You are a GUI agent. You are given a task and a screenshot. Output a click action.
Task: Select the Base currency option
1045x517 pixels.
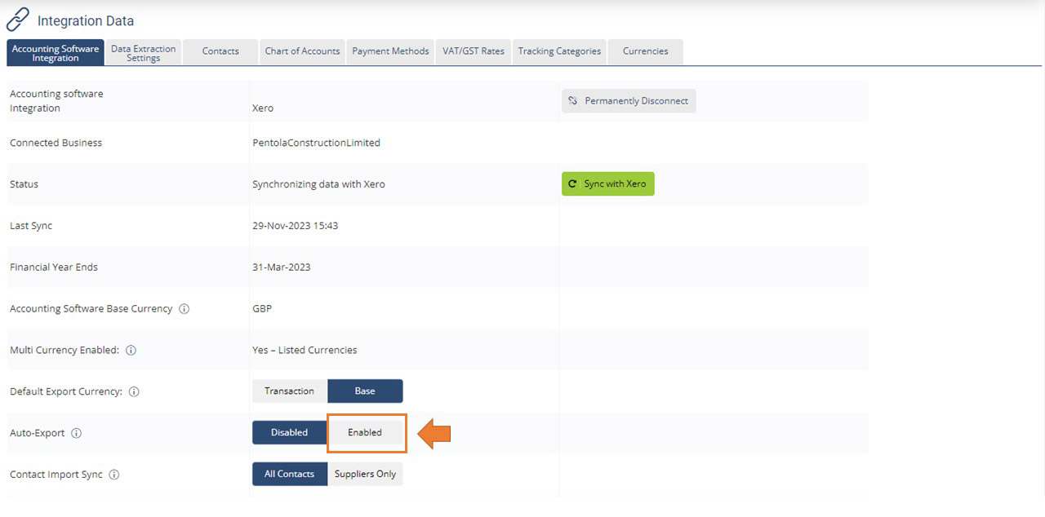coord(365,391)
